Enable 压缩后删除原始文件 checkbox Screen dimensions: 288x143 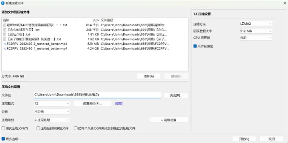[38, 128]
